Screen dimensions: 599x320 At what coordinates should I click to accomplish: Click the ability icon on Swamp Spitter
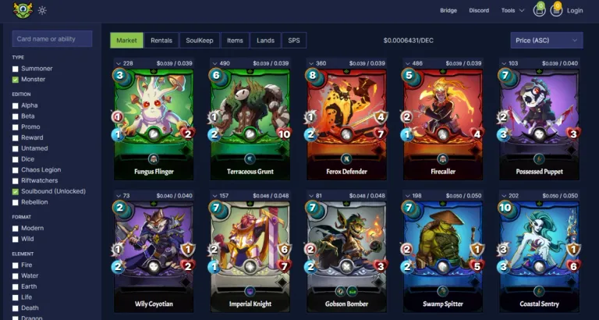click(x=443, y=291)
